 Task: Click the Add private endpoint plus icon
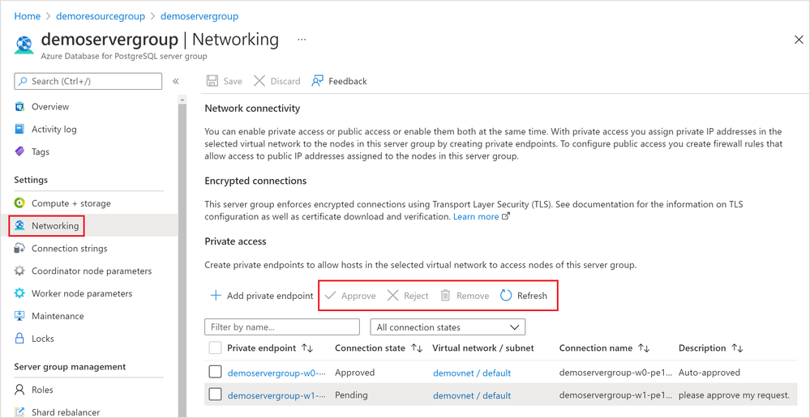(x=216, y=296)
